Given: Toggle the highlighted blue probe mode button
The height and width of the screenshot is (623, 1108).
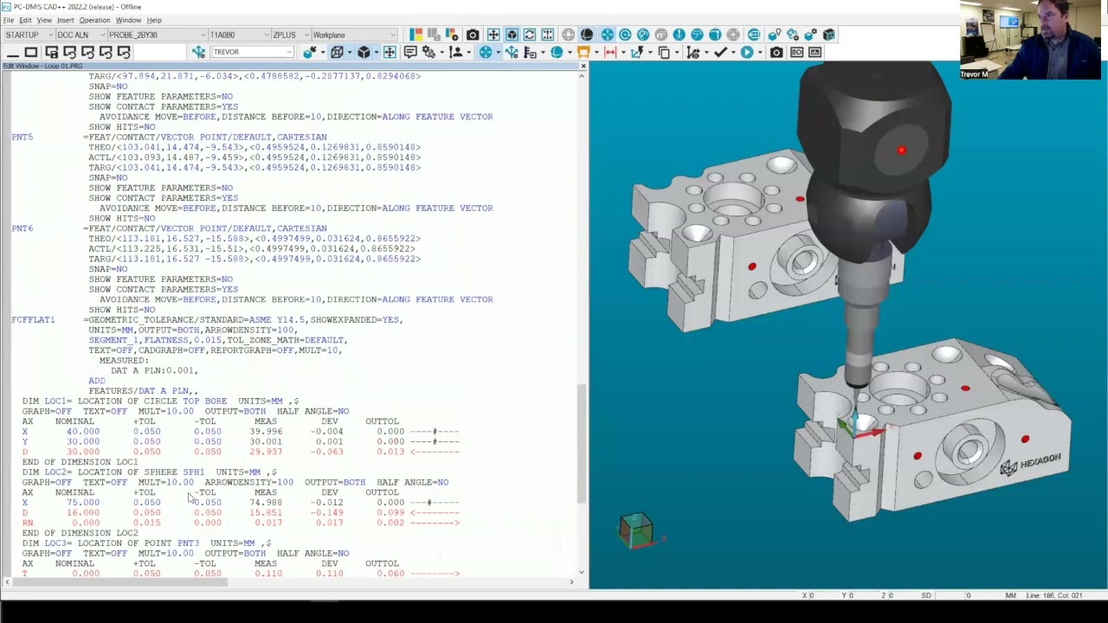Looking at the screenshot, I should pyautogui.click(x=608, y=35).
